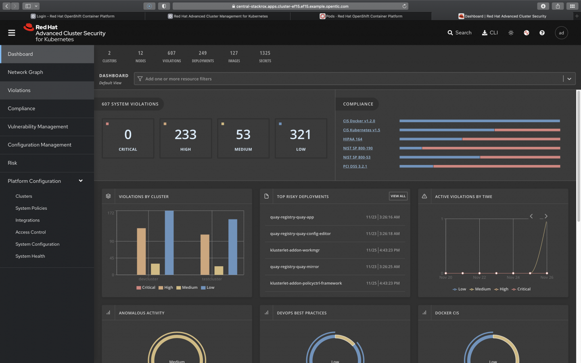The height and width of the screenshot is (363, 581).
Task: Open the system health pulse icon
Action: click(x=527, y=33)
